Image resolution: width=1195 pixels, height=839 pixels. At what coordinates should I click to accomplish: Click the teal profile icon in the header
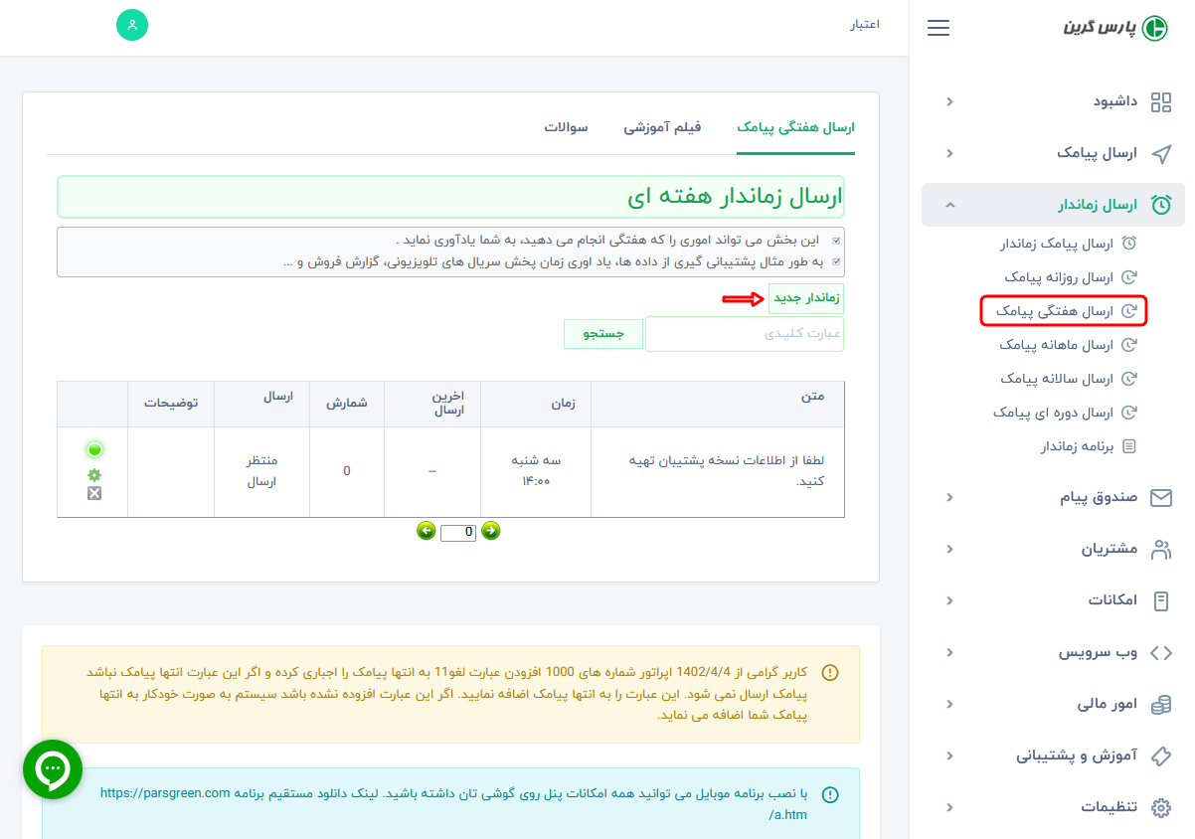point(132,24)
